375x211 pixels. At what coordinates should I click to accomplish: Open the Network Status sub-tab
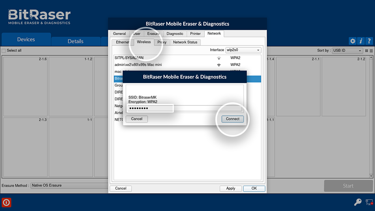pos(185,42)
